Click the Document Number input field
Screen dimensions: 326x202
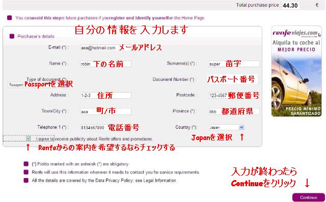coord(233,79)
